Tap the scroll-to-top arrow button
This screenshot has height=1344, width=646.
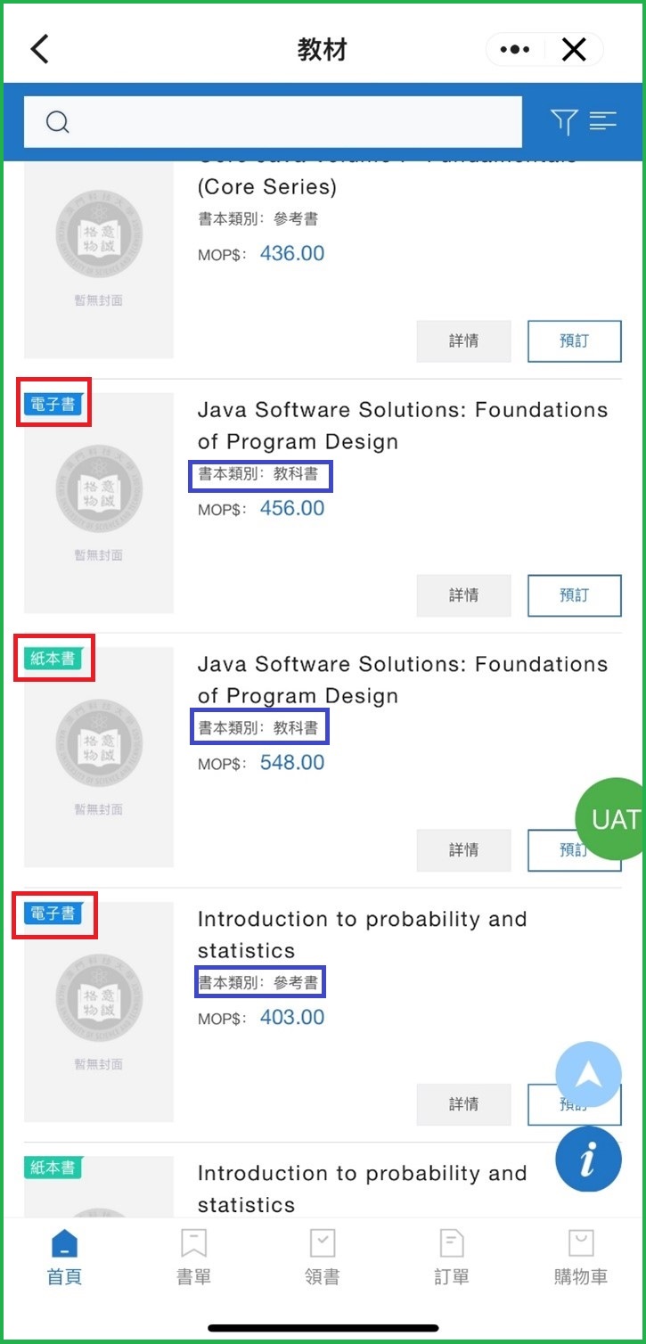tap(588, 1075)
